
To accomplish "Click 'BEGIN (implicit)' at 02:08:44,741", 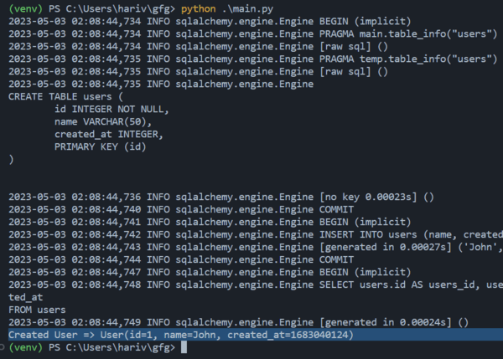I will pos(365,222).
